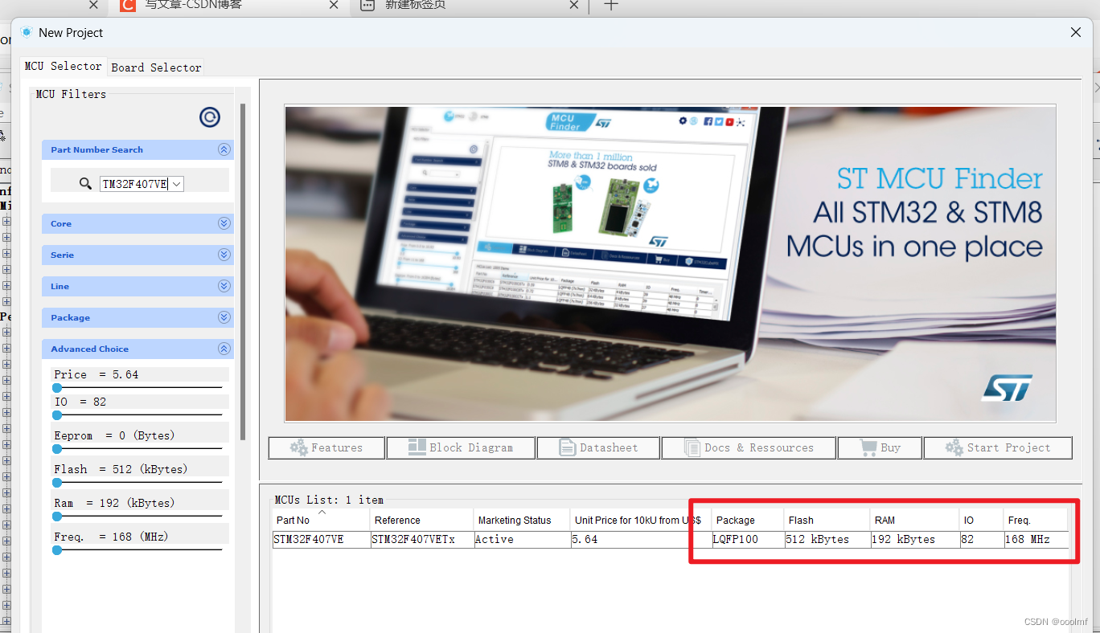Screen dimensions: 1100x633
Task: Click the 5.64 unit price cell
Action: pyautogui.click(x=640, y=540)
